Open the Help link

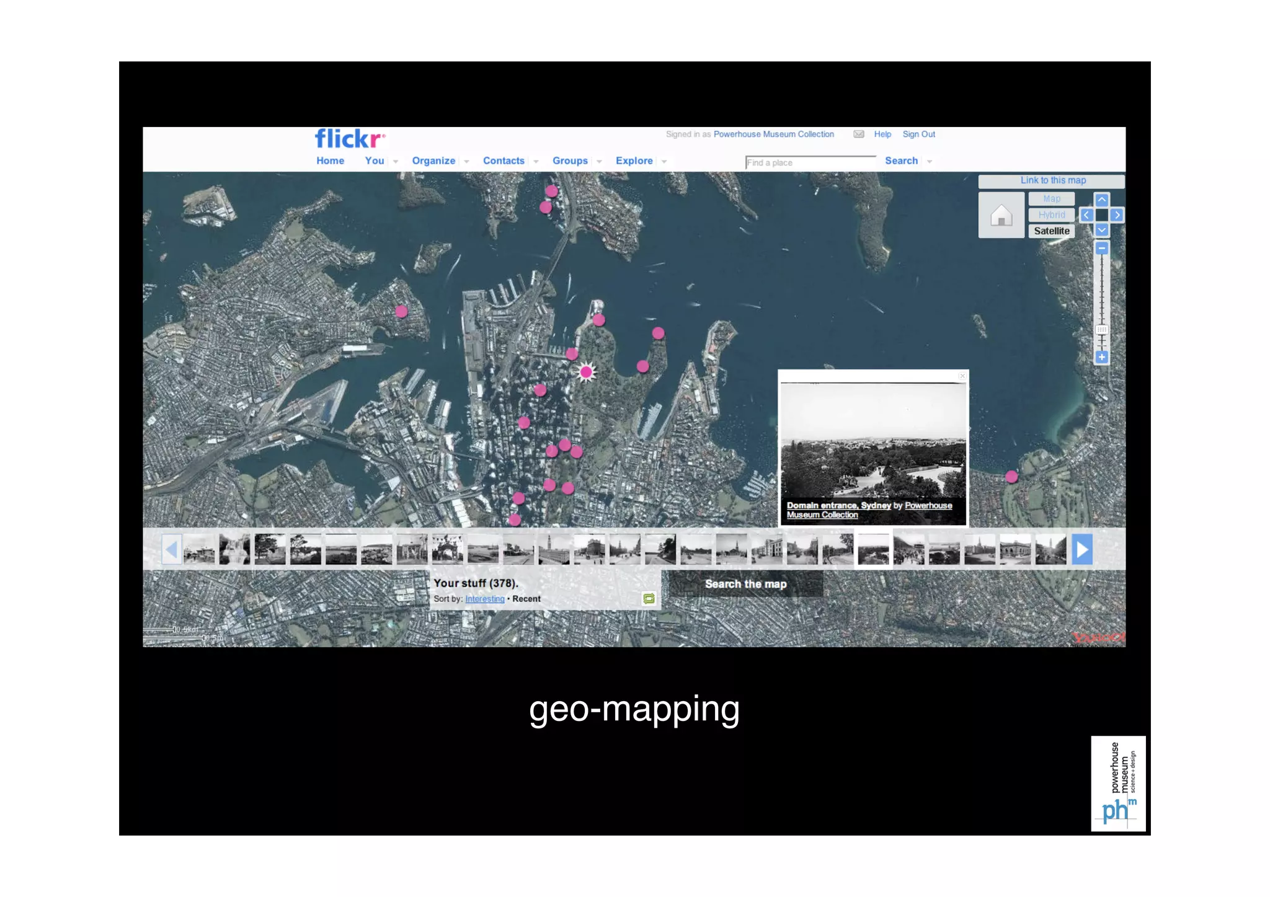882,134
